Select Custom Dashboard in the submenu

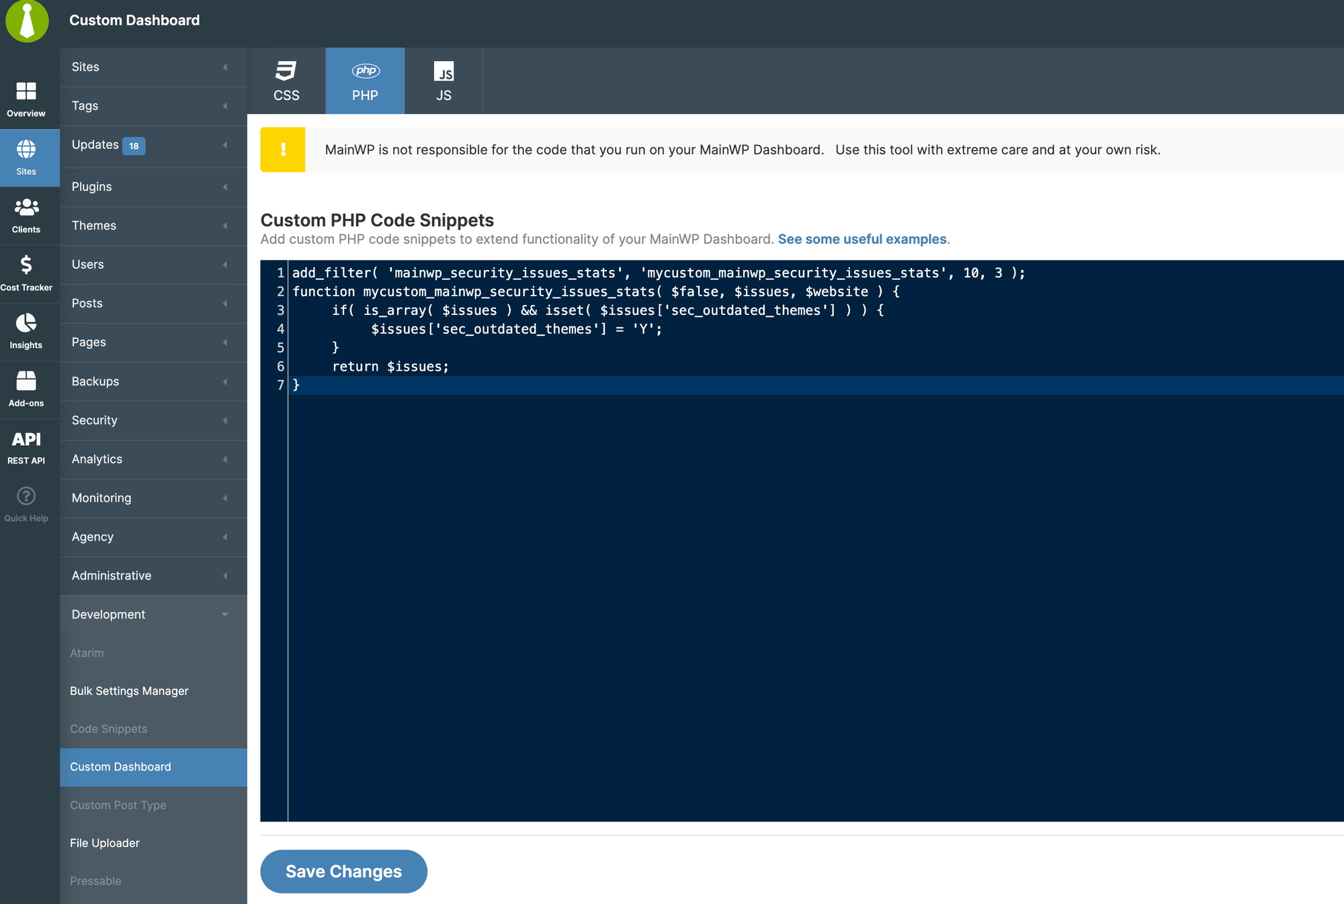click(x=153, y=767)
